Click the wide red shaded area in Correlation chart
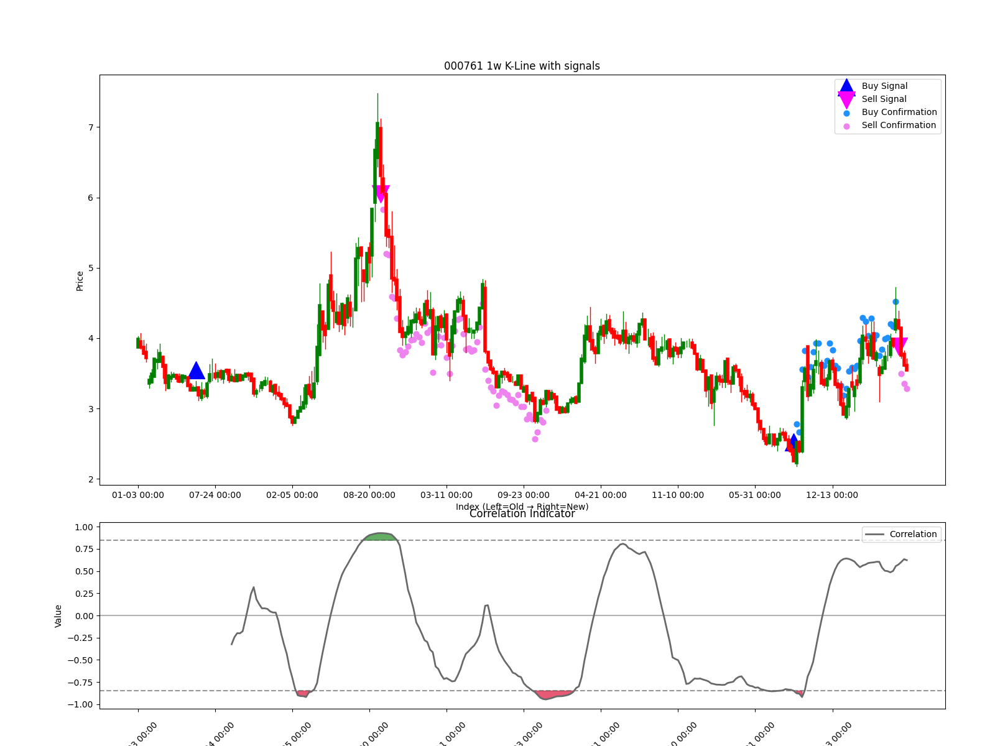This screenshot has height=746, width=995. coord(555,694)
